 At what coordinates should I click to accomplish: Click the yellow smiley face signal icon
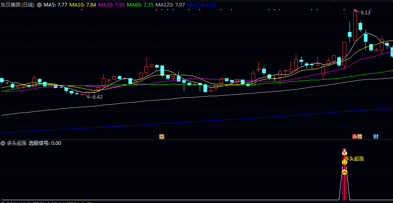click(345, 162)
